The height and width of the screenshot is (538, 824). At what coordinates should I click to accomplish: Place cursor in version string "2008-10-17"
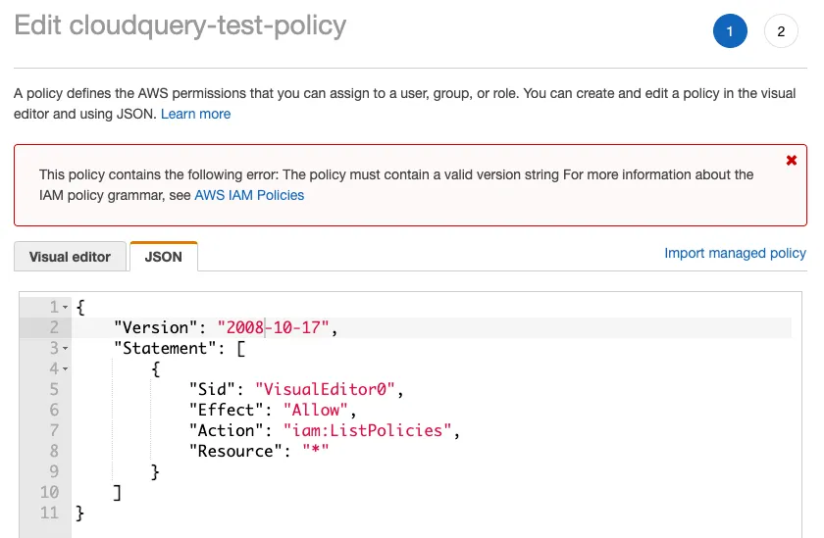274,327
